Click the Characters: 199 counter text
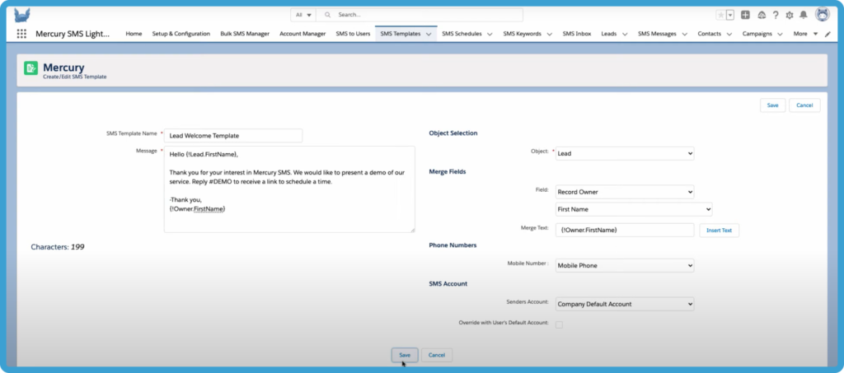The image size is (844, 373). pyautogui.click(x=58, y=247)
